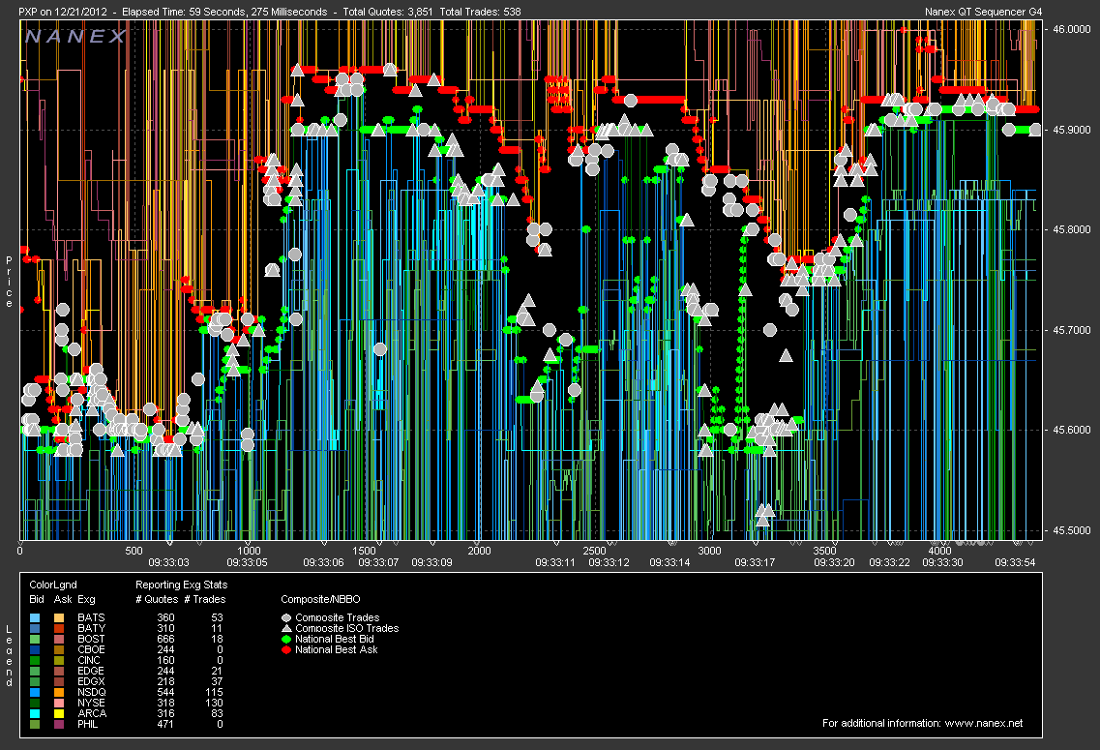The image size is (1100, 750).
Task: Click the 45.7000 price axis label
Action: coord(1072,330)
